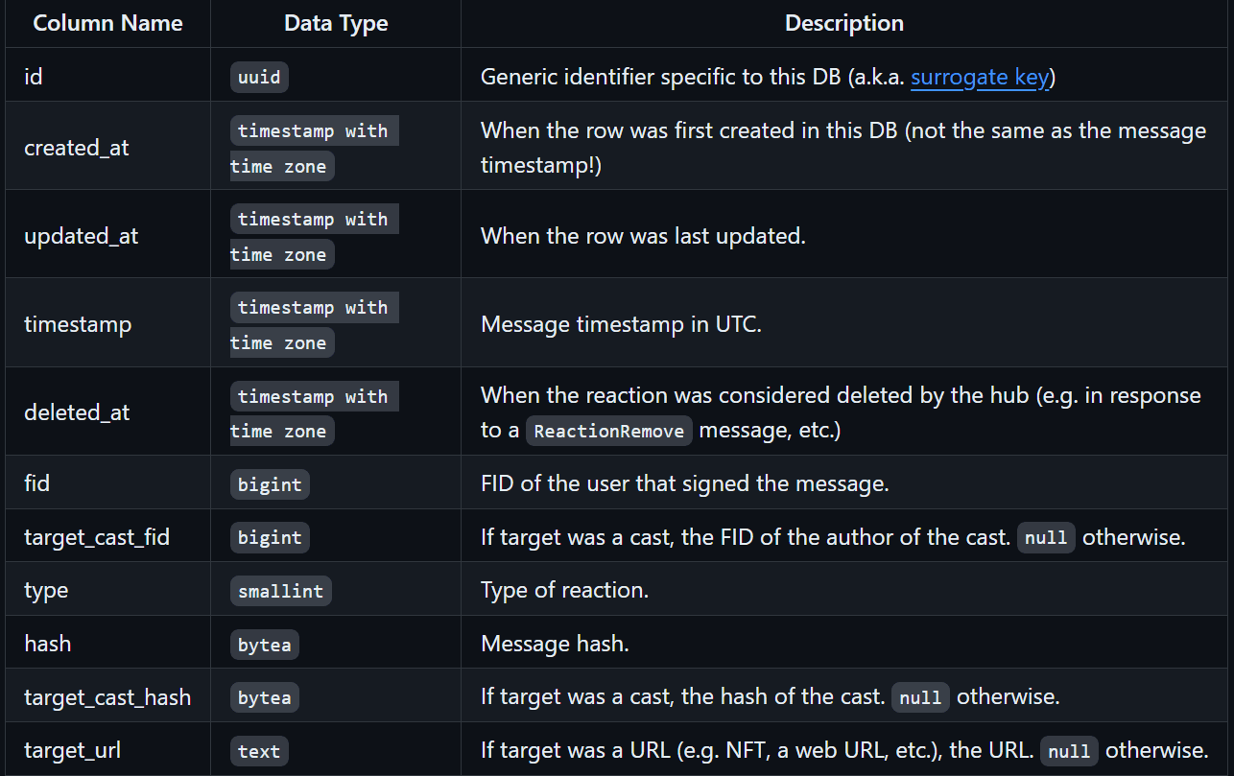Click the Description column header
1234x776 pixels.
coord(844,23)
